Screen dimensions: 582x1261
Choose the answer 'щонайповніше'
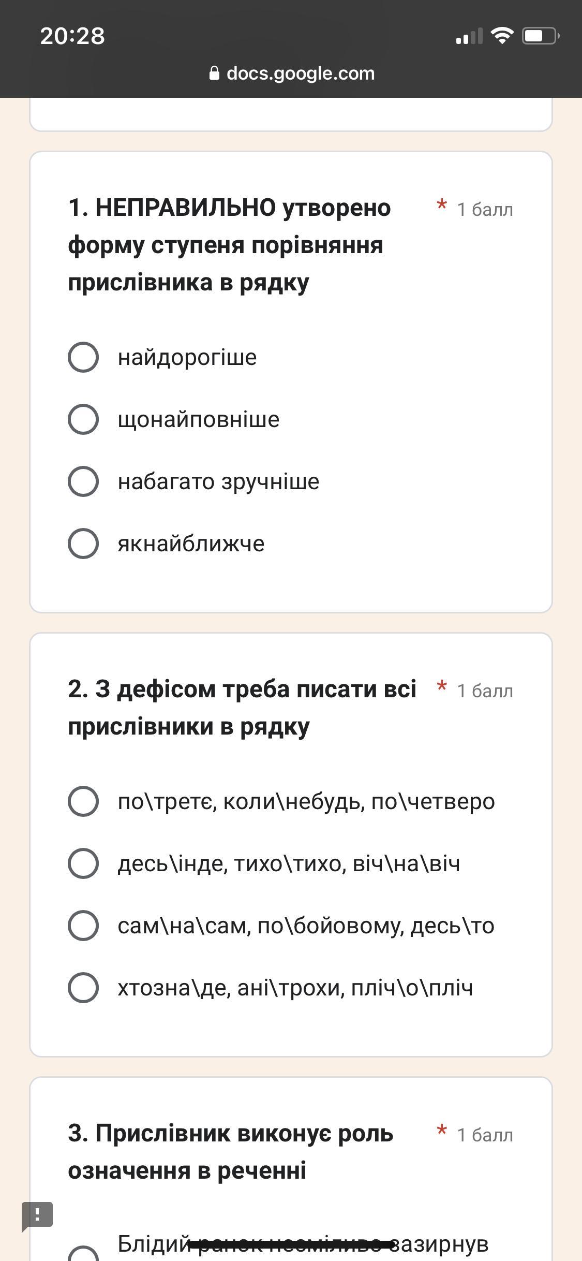83,419
